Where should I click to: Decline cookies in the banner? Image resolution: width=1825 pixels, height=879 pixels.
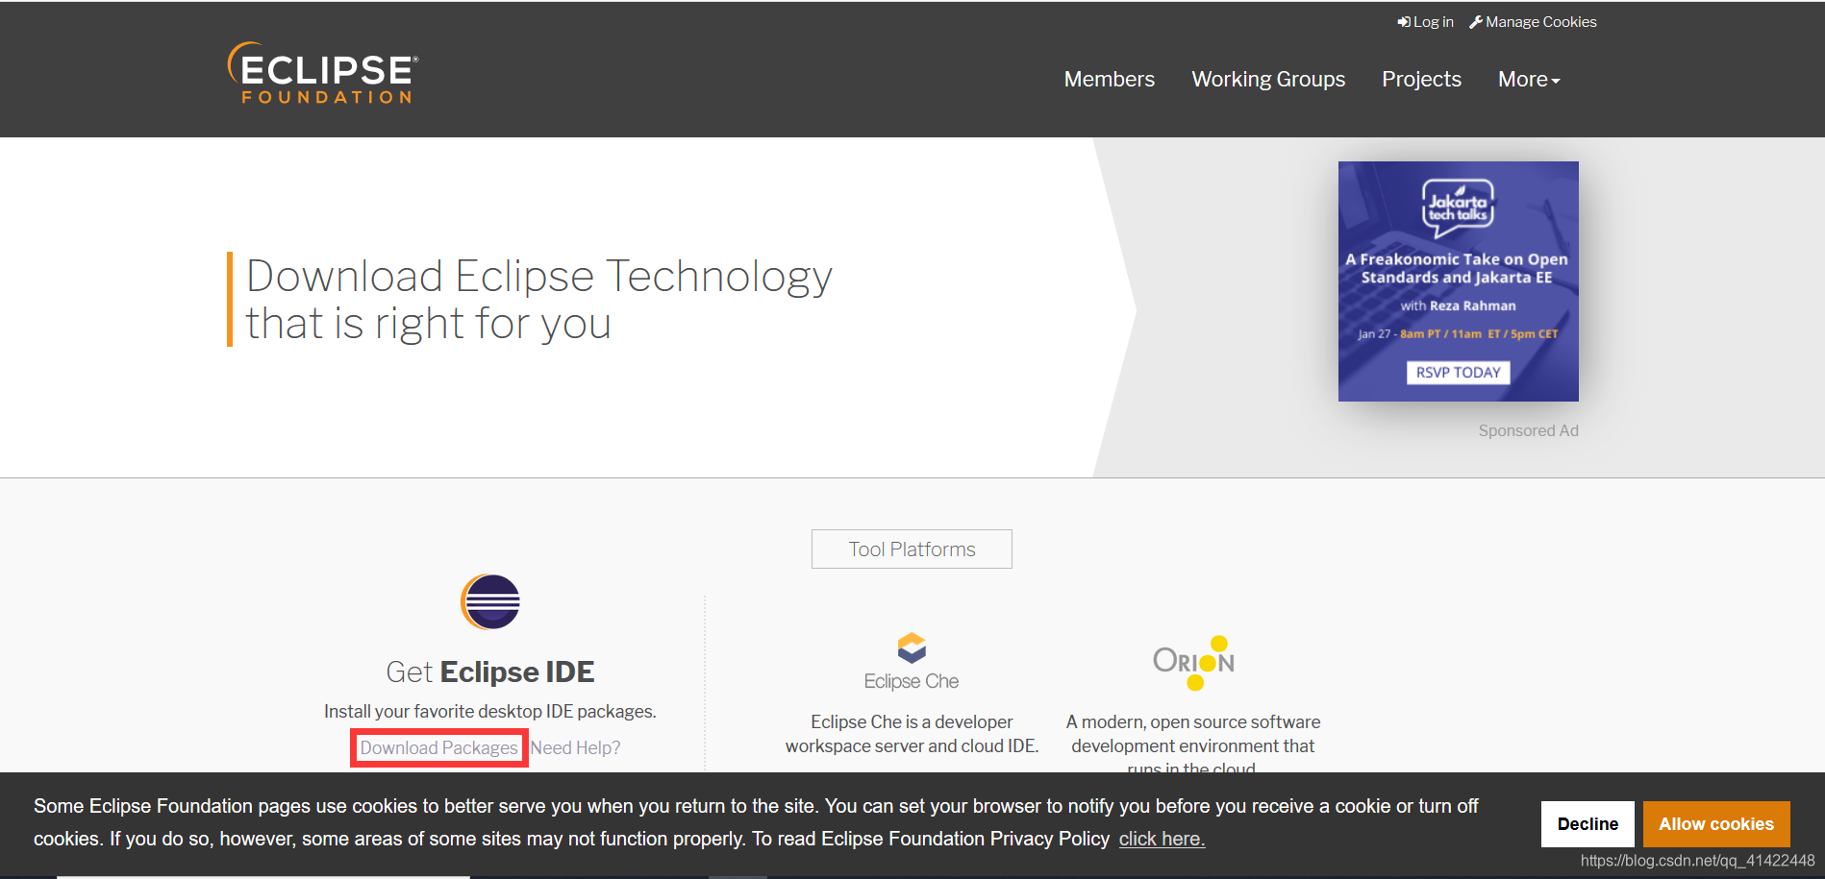[1587, 824]
